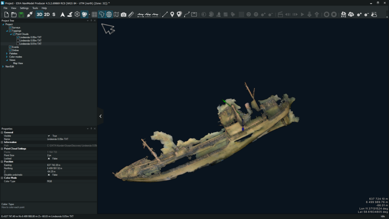The width and height of the screenshot is (389, 219).
Task: Switch to 2D view mode
Action: click(x=46, y=14)
